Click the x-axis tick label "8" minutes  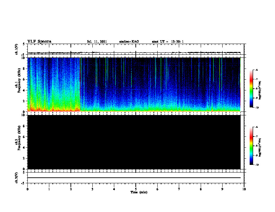coord(201,189)
